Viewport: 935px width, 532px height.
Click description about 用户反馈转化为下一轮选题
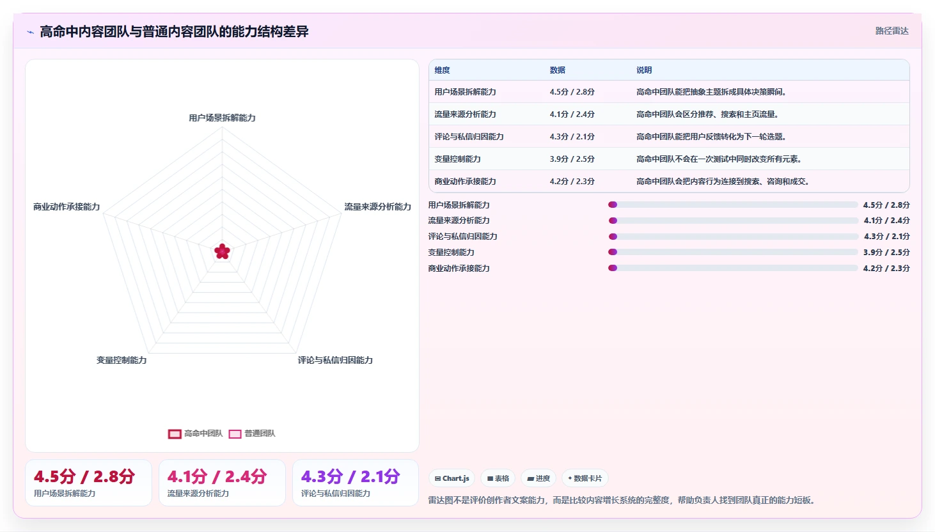click(x=711, y=137)
